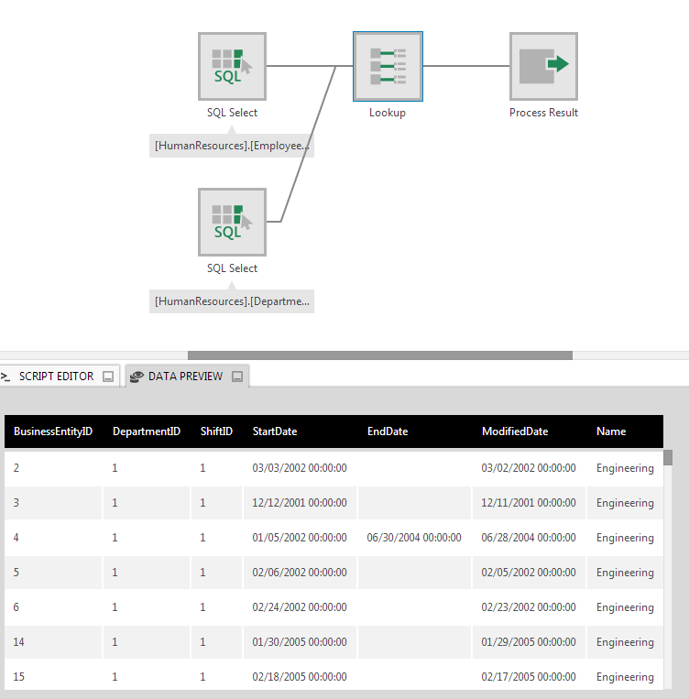
Task: Click the [HumanResources].[Departme... table label
Action: click(x=232, y=301)
